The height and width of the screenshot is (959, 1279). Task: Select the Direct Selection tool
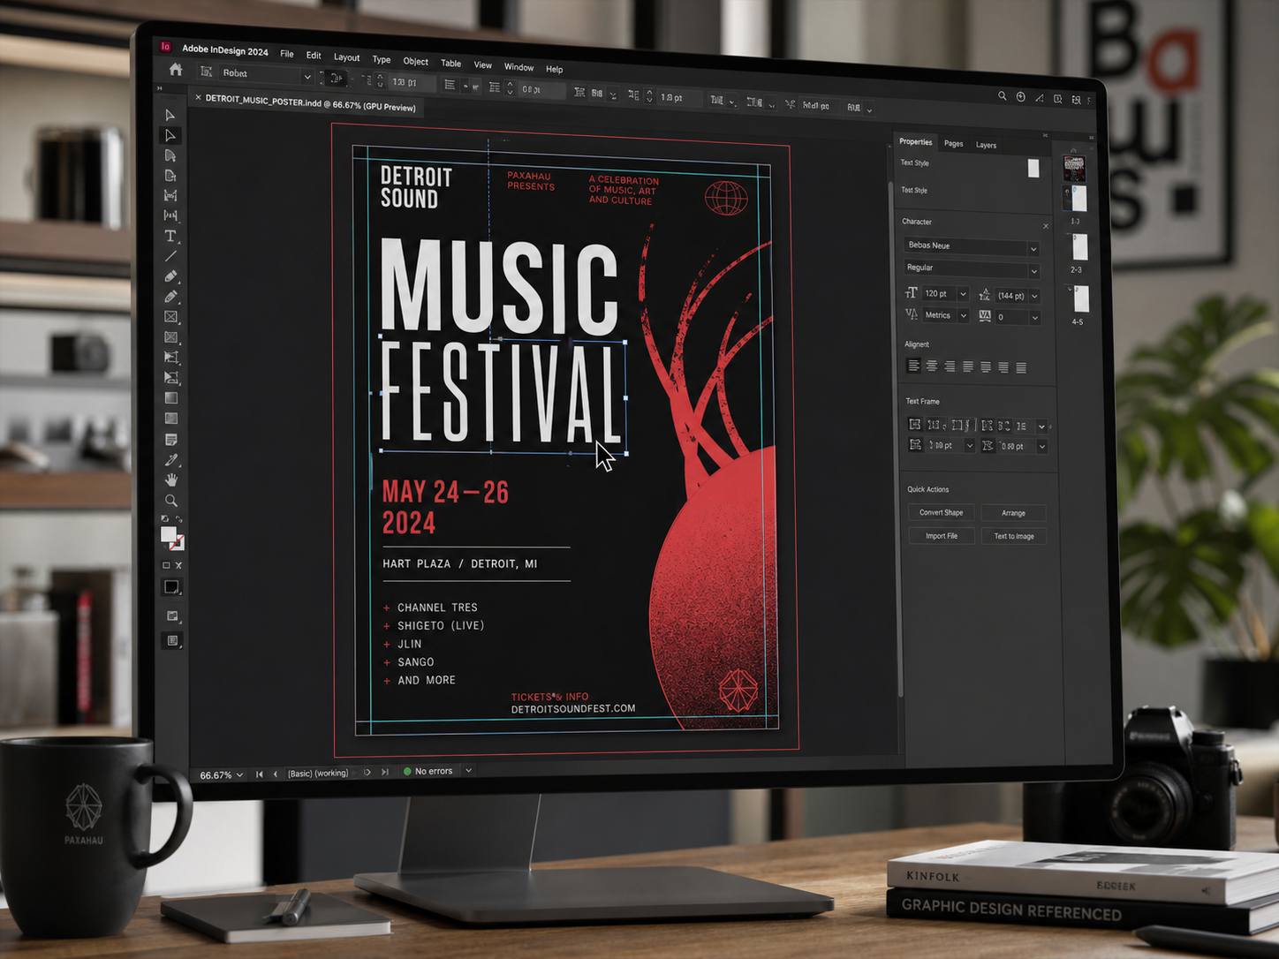(x=170, y=135)
